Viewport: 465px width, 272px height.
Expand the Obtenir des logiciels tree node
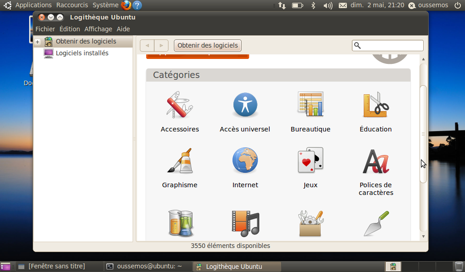[x=38, y=42]
